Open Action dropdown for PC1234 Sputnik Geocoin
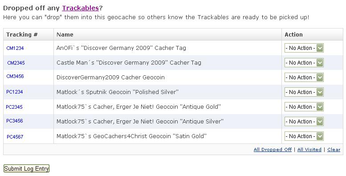The image size is (346, 176). pyautogui.click(x=304, y=92)
